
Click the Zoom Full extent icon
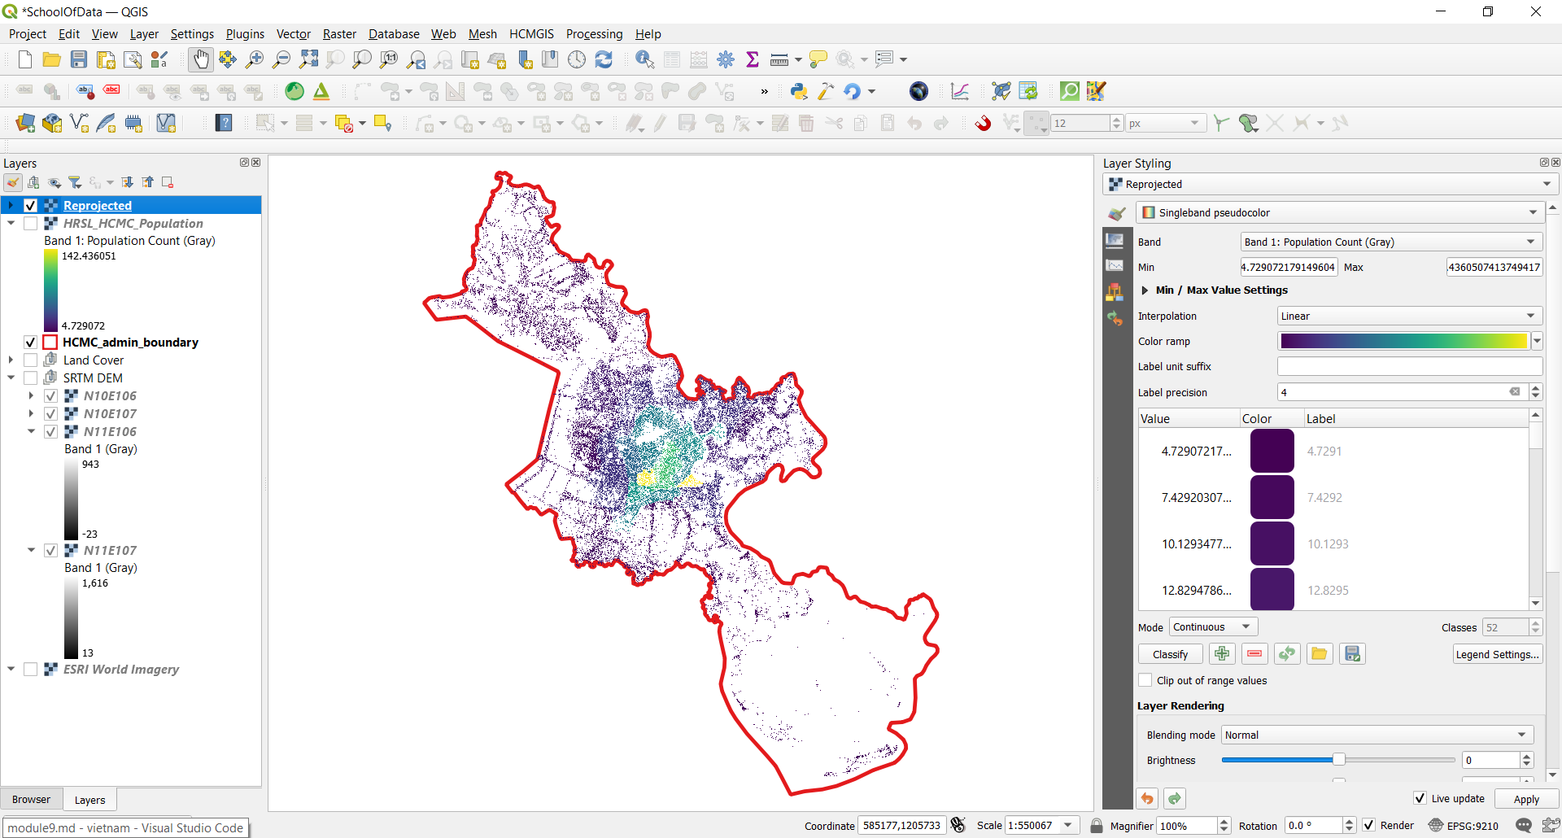point(308,59)
